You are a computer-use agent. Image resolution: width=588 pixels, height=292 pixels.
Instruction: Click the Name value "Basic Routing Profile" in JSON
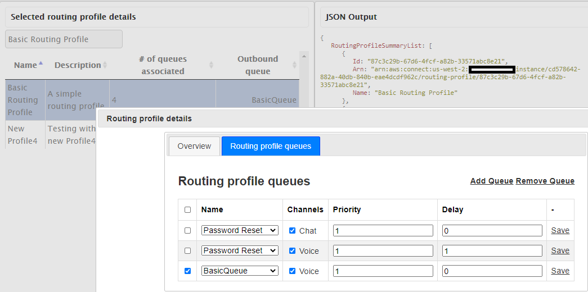(416, 93)
